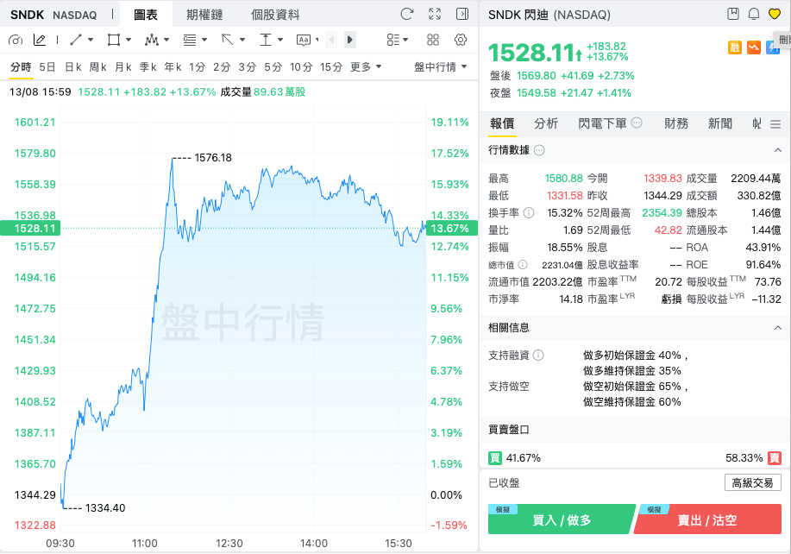This screenshot has width=791, height=554.
Task: Select the price range measure tool
Action: [x=266, y=40]
